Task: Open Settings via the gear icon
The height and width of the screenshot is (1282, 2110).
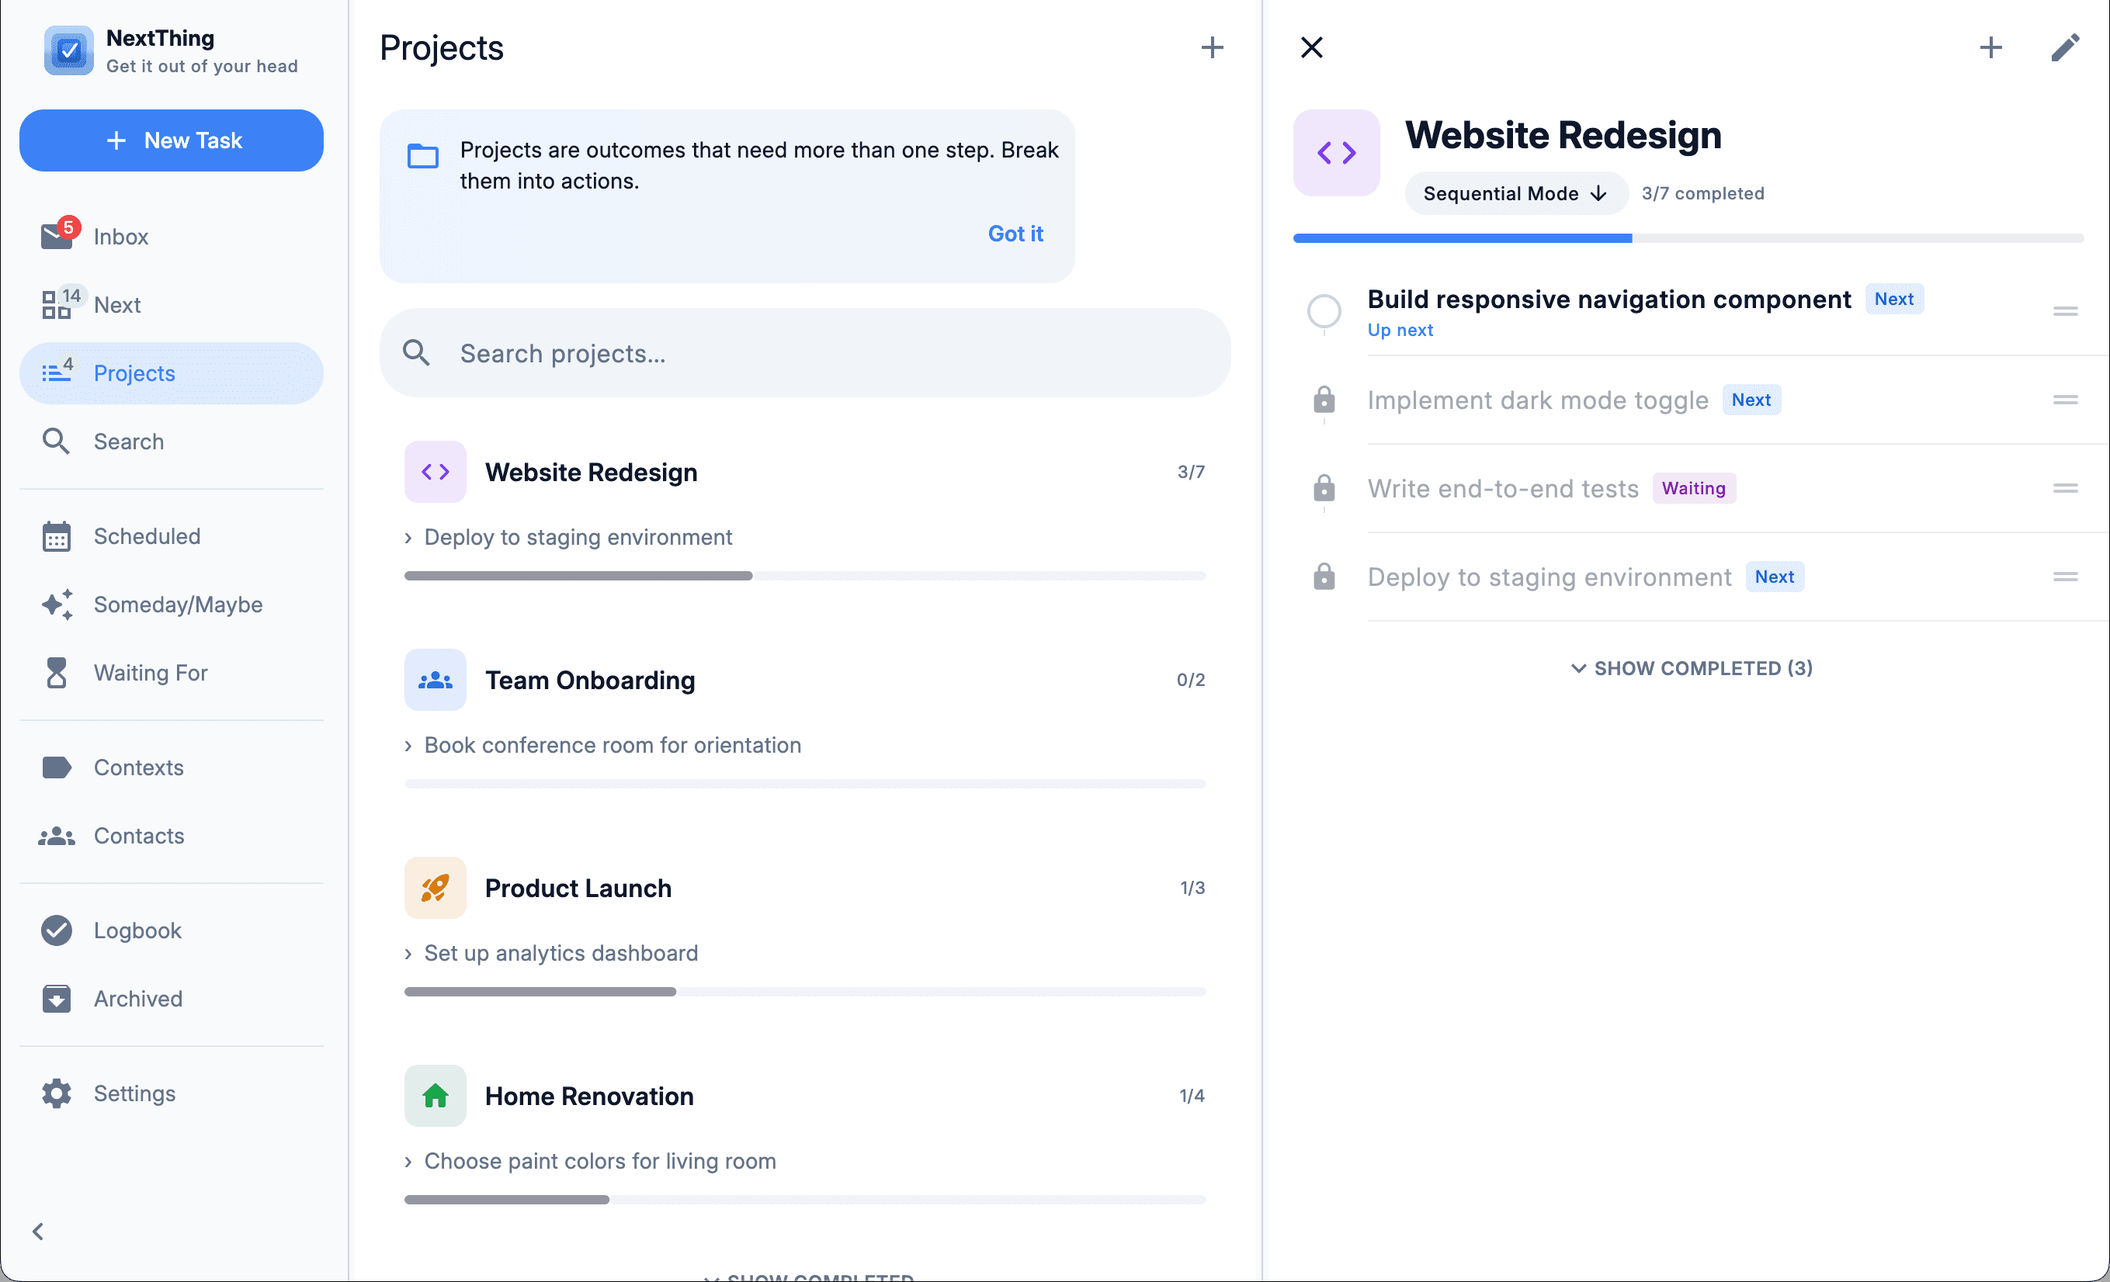Action: click(x=57, y=1093)
